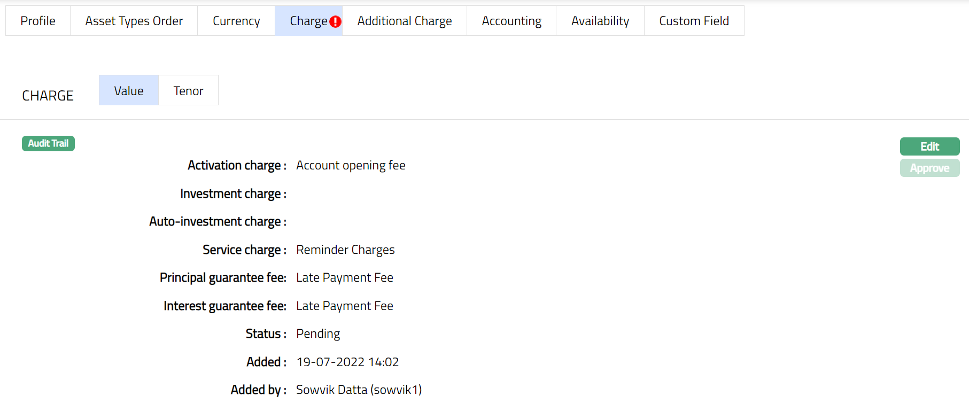
Task: Switch to the Accounting tab
Action: 511,21
